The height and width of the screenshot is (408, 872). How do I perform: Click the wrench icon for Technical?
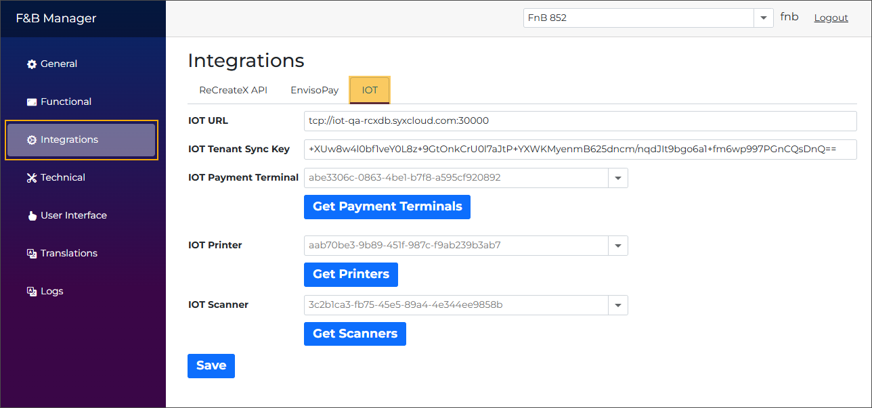(x=31, y=177)
